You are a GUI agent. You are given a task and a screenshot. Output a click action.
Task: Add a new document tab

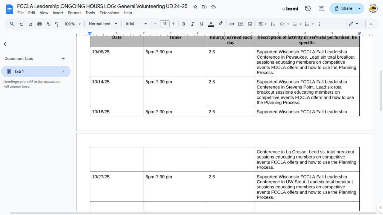coord(63,59)
